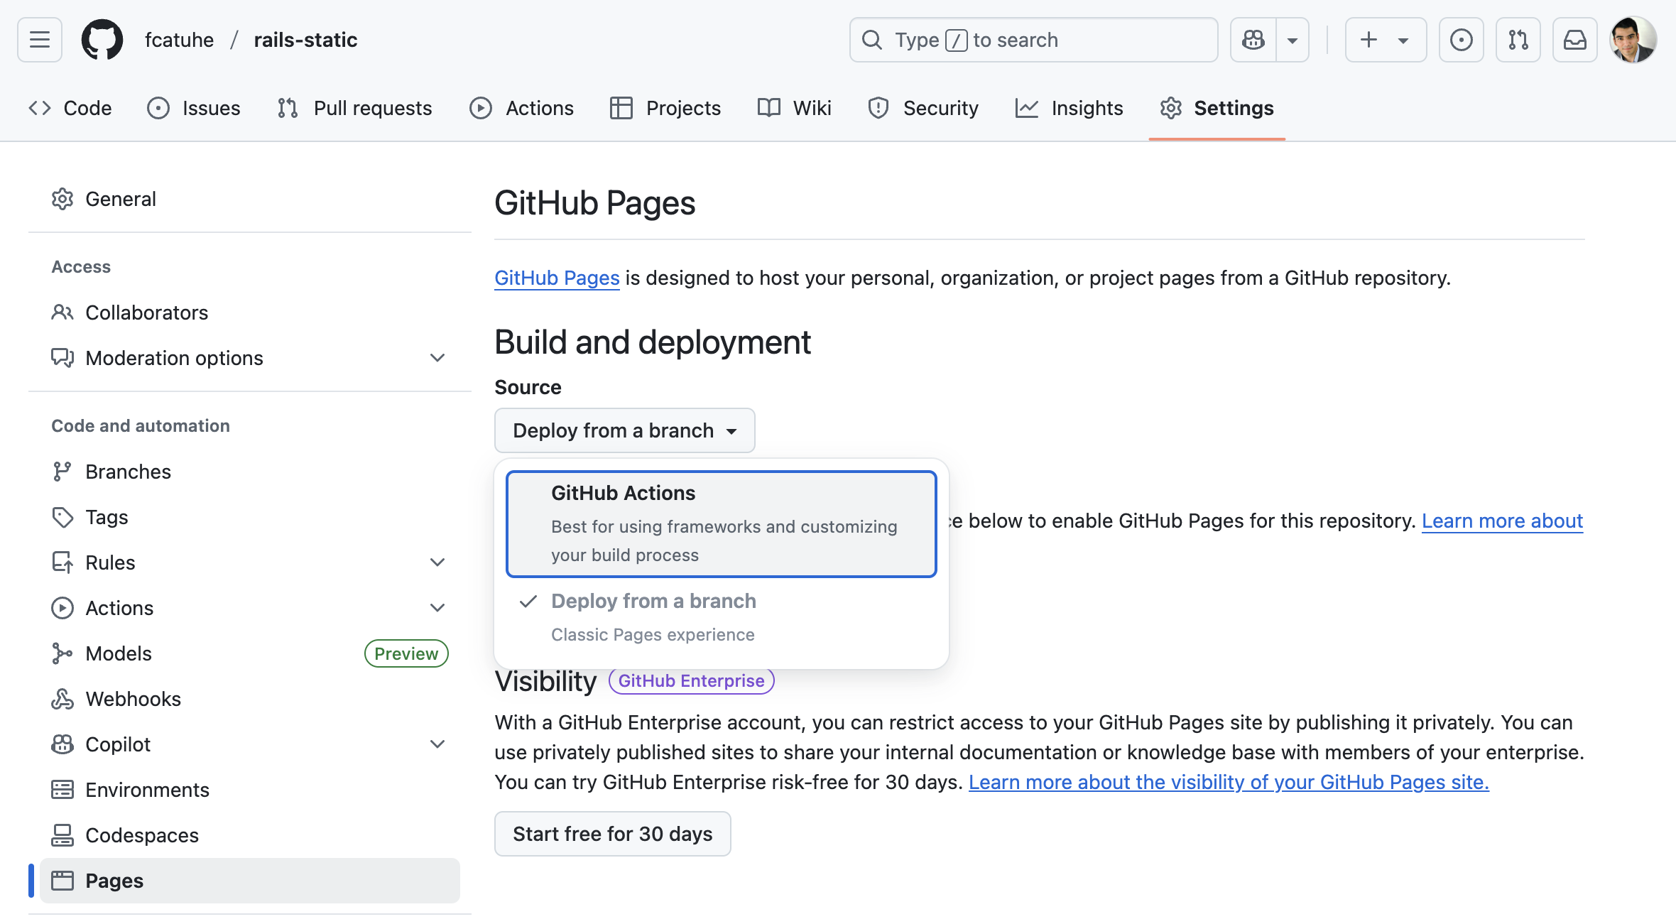Open Tags settings page
This screenshot has height=924, width=1676.
pyautogui.click(x=250, y=517)
